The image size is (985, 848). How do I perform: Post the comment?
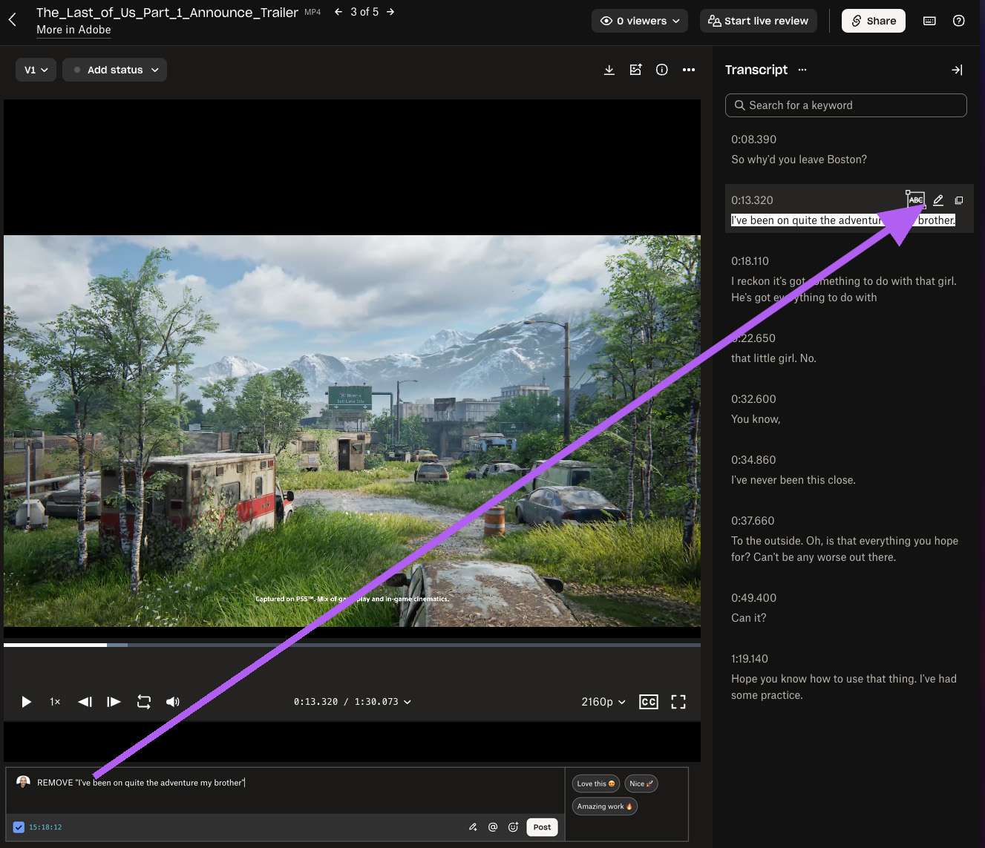click(542, 827)
